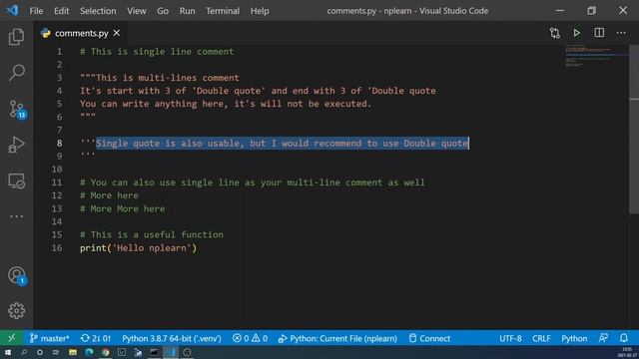Click the Visual Studio Code logo icon
Screen dimensions: 639x359
[12, 11]
